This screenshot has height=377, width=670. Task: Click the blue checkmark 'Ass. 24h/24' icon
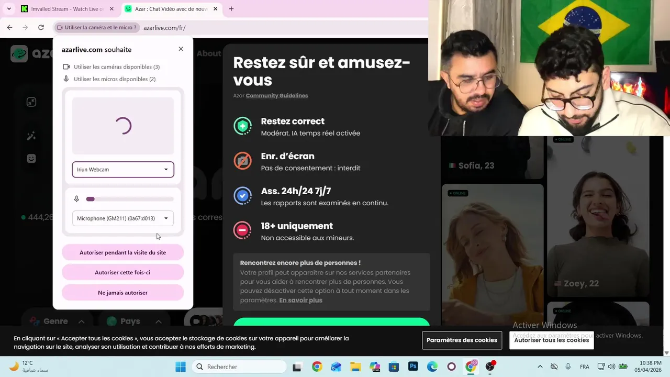[242, 196]
